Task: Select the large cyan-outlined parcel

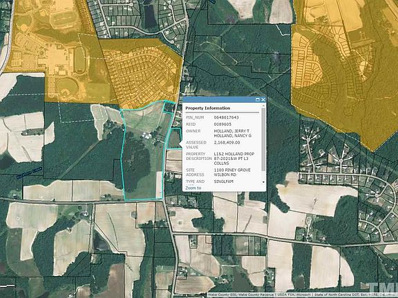Action: tap(144, 152)
